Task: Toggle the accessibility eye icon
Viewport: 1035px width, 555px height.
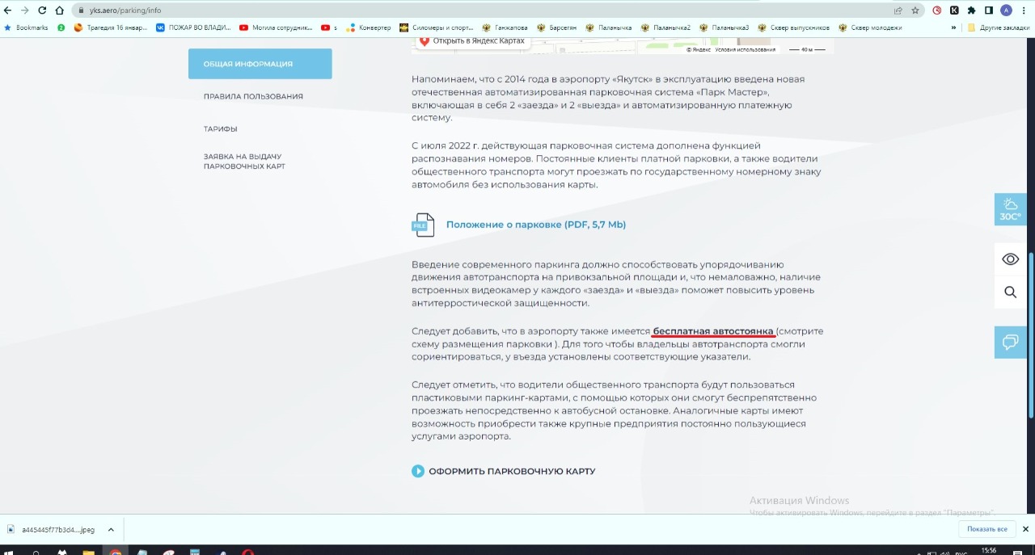Action: tap(1011, 259)
